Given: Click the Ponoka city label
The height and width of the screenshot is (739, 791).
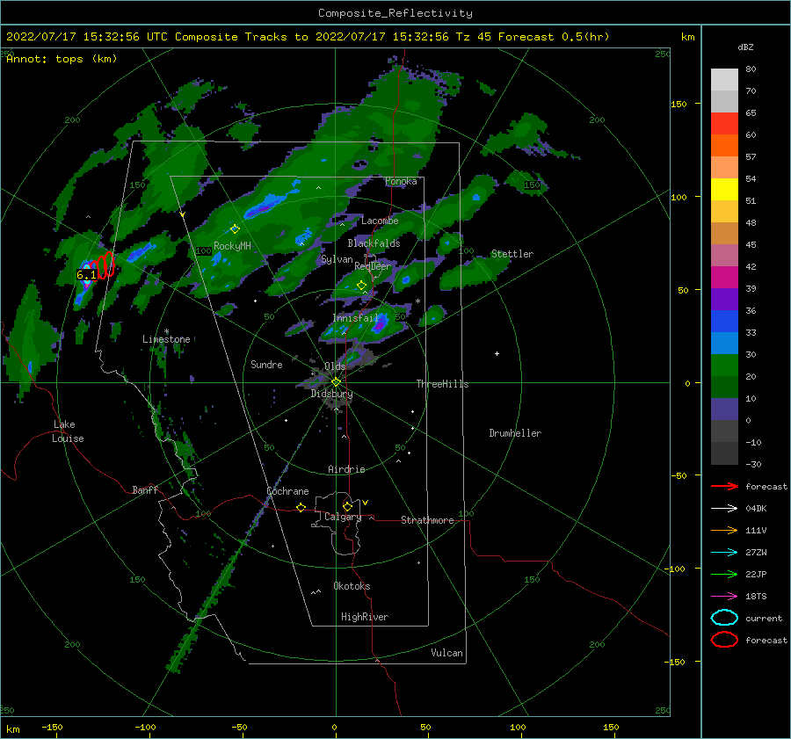Looking at the screenshot, I should click(x=401, y=181).
